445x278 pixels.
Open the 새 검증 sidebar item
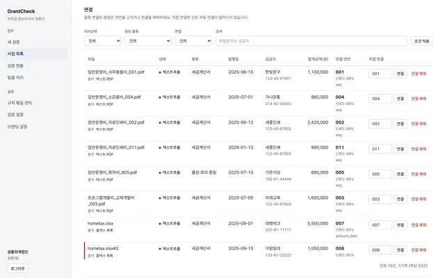[14, 42]
